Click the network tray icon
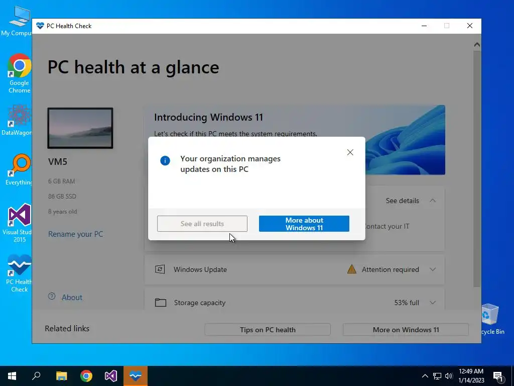 point(437,376)
